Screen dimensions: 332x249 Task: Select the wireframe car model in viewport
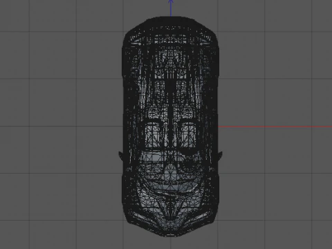point(170,127)
